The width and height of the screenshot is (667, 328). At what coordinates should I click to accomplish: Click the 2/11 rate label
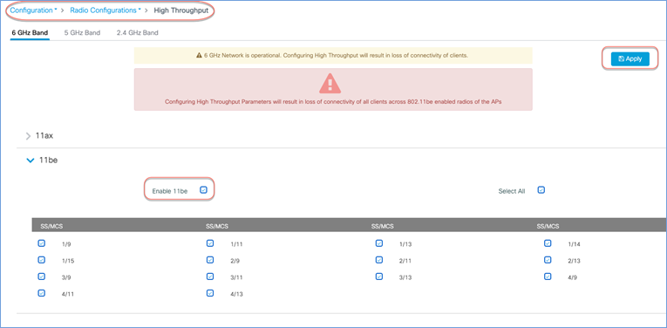pyautogui.click(x=405, y=261)
